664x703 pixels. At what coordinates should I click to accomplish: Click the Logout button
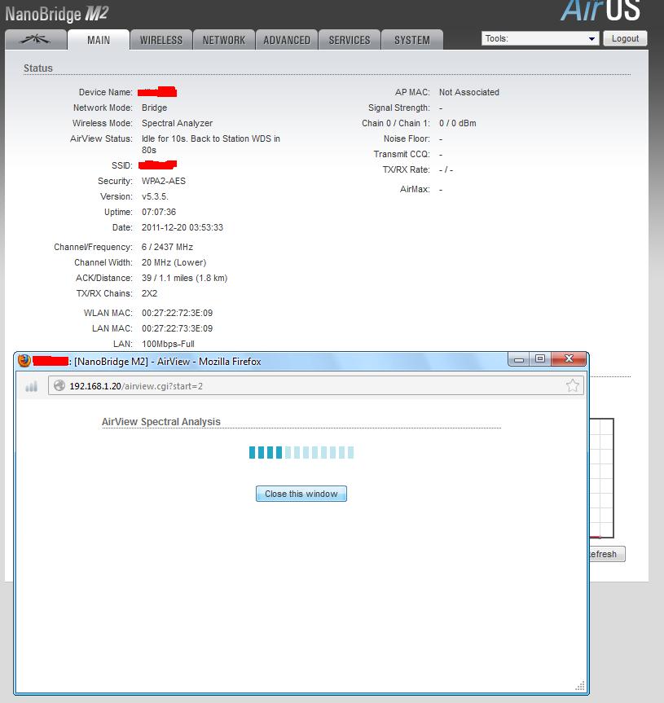click(625, 38)
